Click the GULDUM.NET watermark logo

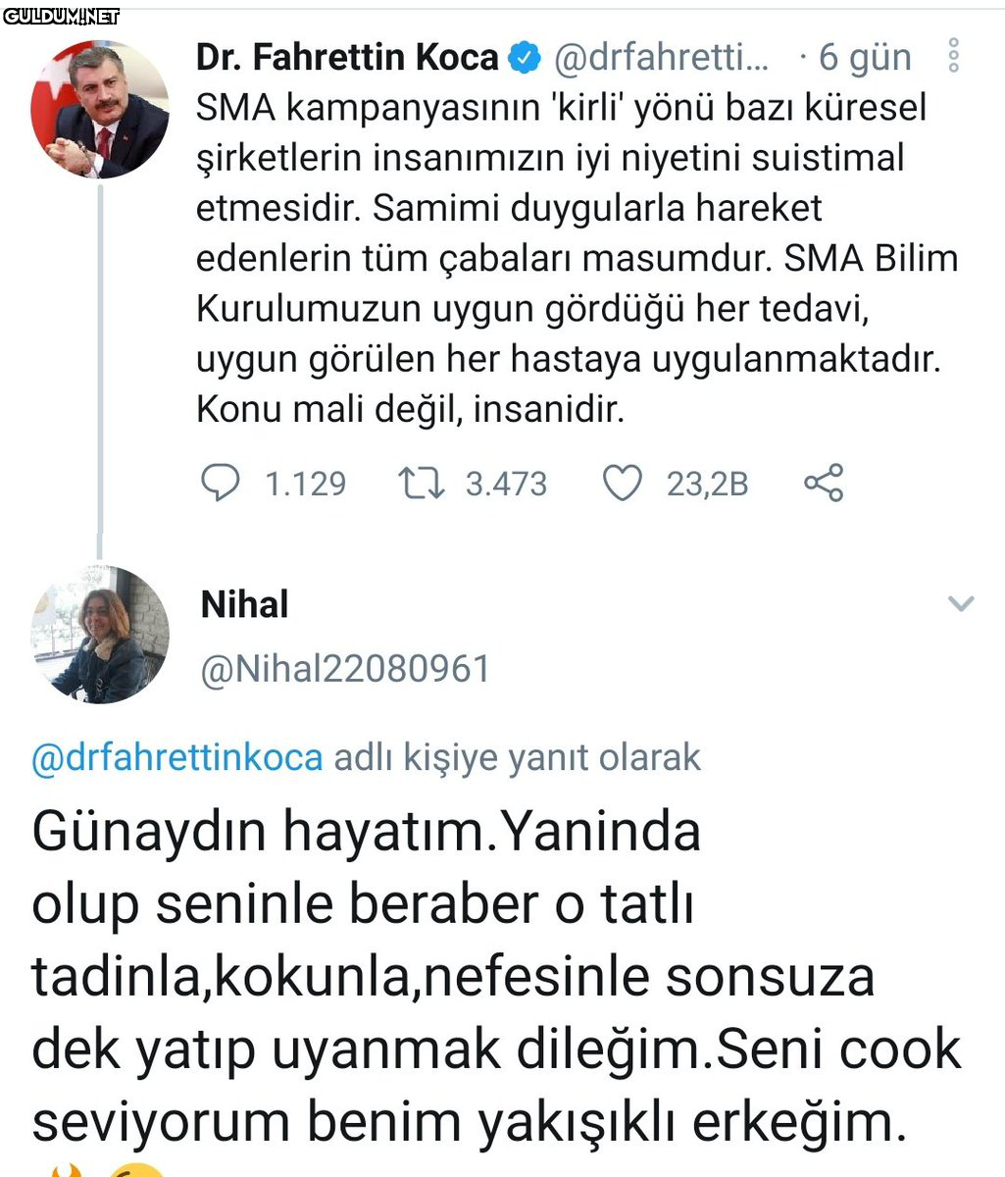[x=61, y=15]
